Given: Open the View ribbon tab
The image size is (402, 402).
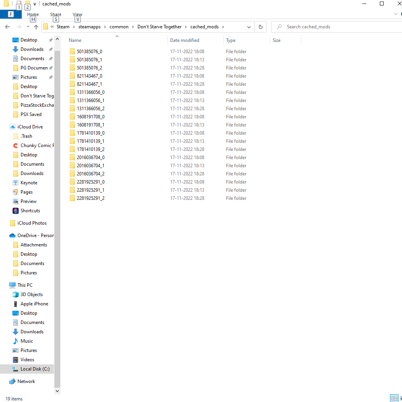Looking at the screenshot, I should [x=77, y=14].
